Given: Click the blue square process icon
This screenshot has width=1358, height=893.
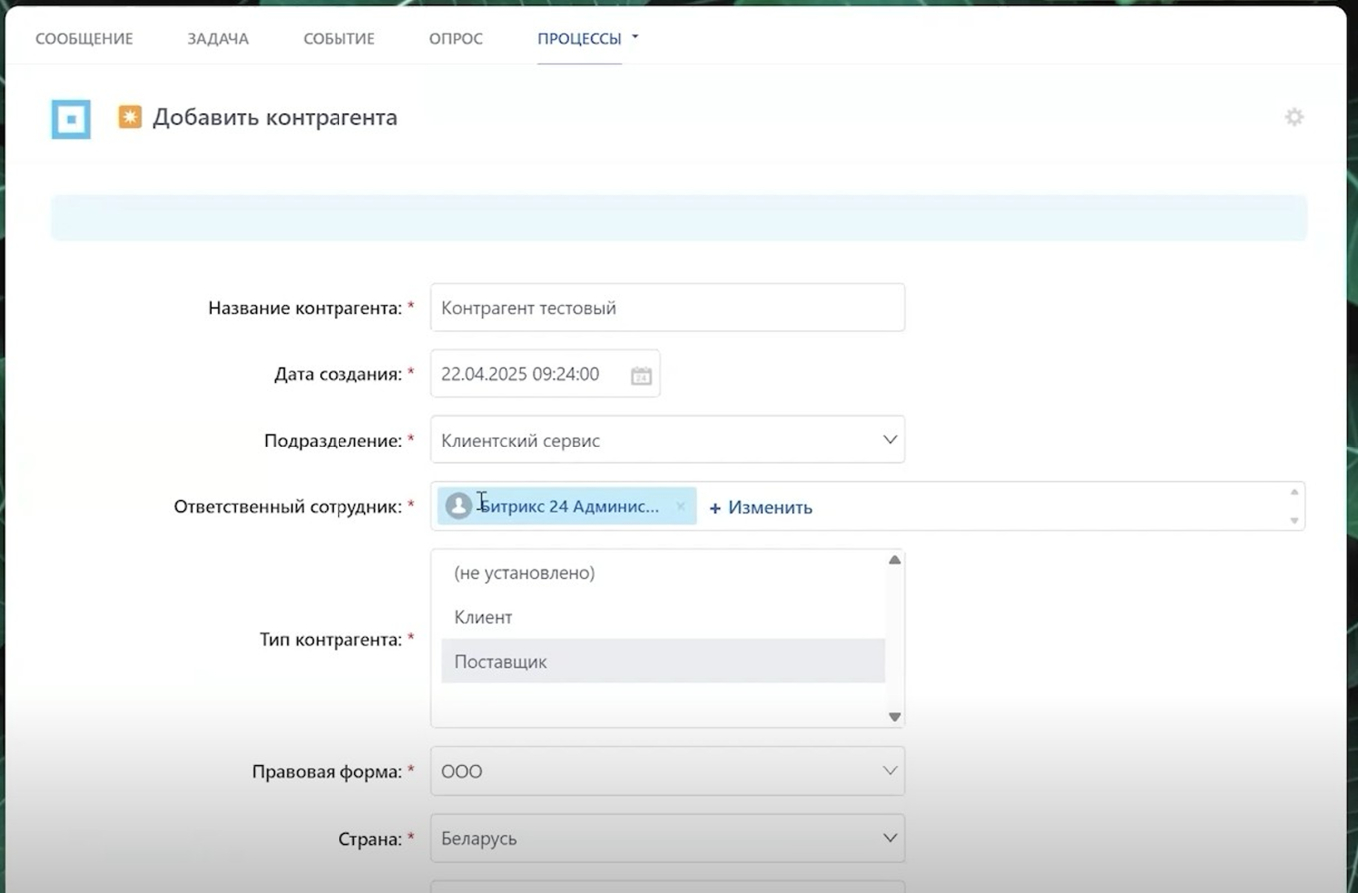Looking at the screenshot, I should (x=71, y=119).
